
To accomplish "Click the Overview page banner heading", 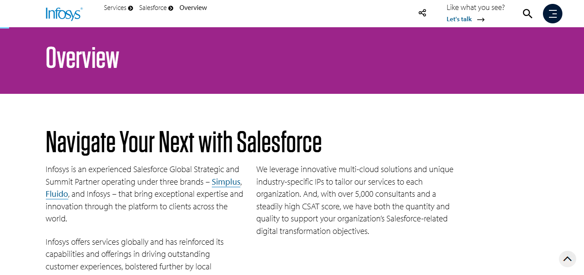I will click(x=82, y=58).
